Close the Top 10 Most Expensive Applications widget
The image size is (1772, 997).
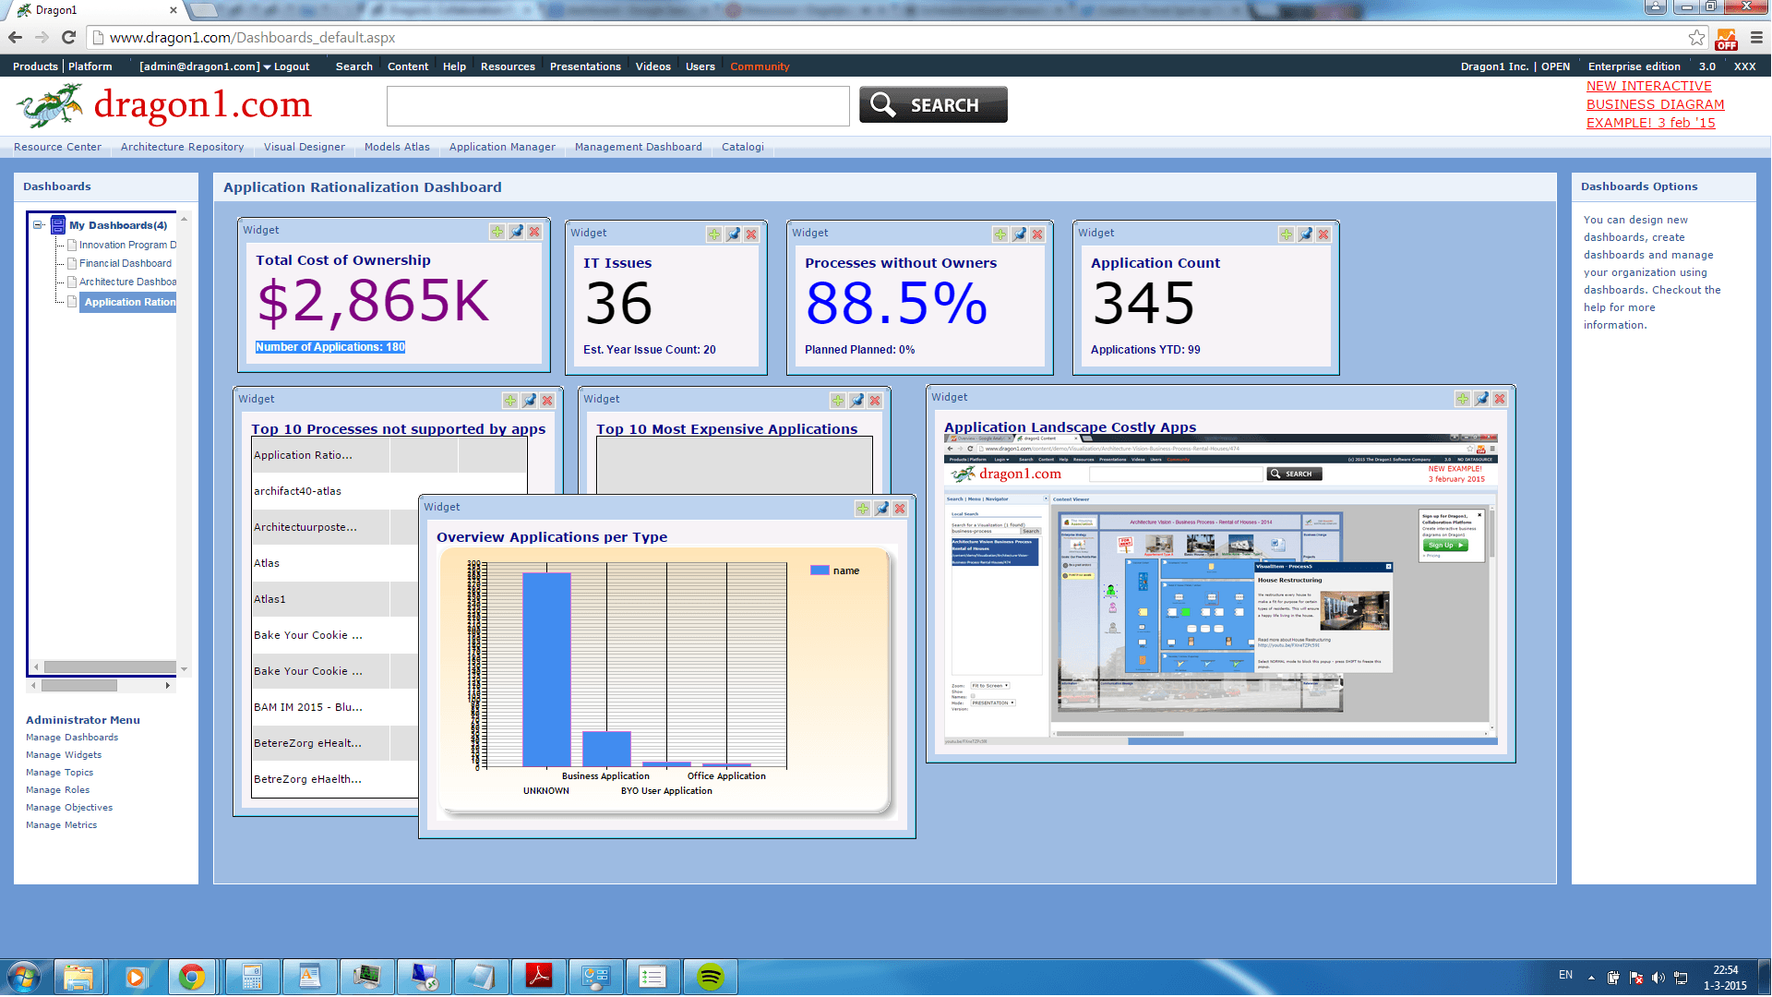click(x=875, y=401)
